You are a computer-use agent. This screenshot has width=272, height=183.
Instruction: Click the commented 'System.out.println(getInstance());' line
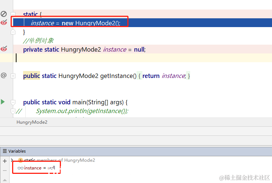pyautogui.click(x=82, y=111)
